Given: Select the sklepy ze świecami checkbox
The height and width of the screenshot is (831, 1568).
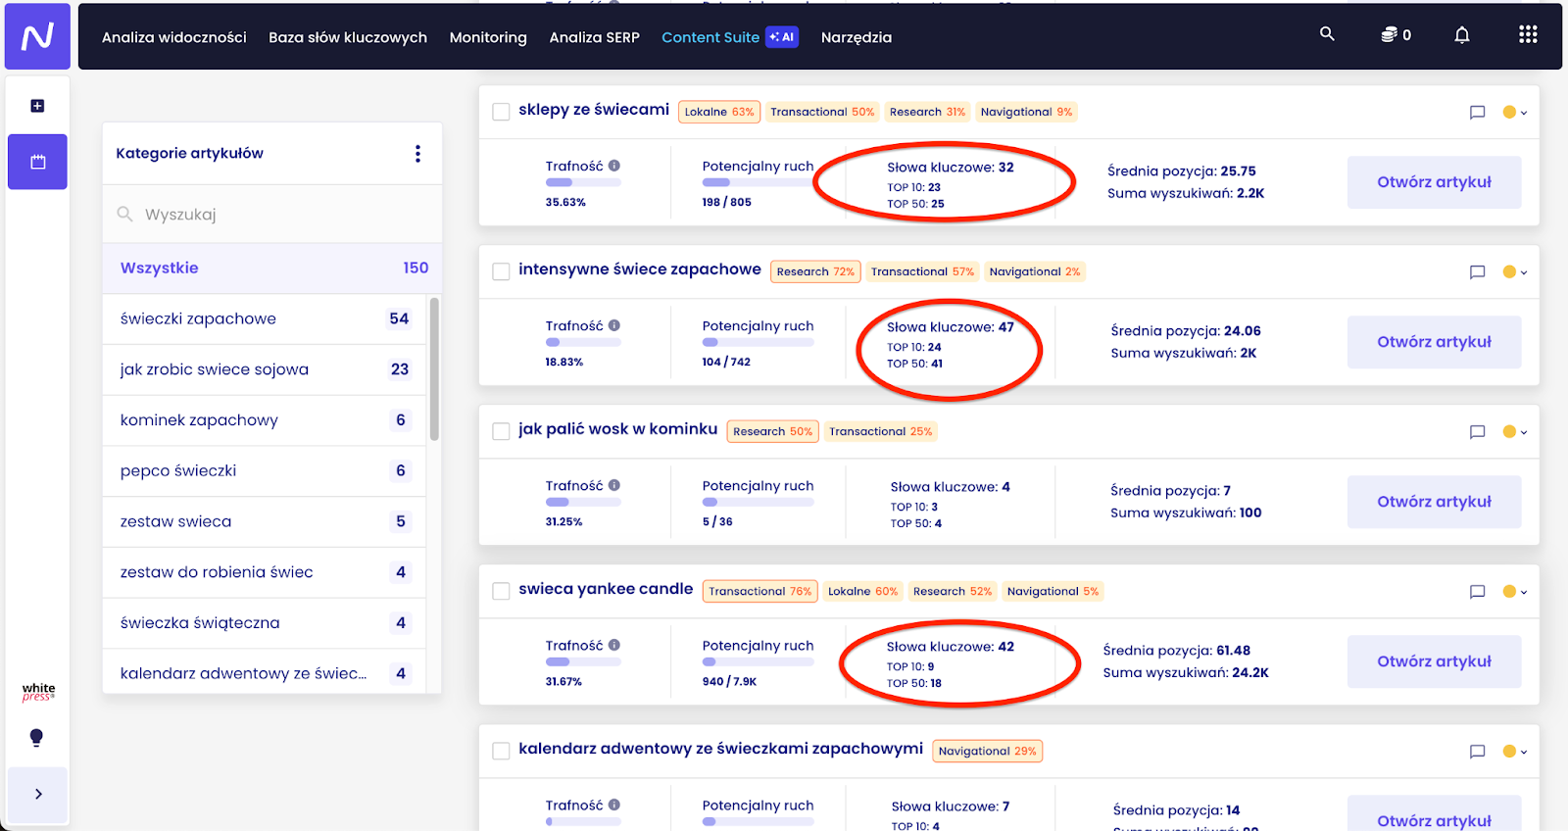Looking at the screenshot, I should (501, 112).
